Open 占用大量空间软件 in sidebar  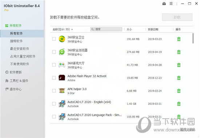point(23,56)
